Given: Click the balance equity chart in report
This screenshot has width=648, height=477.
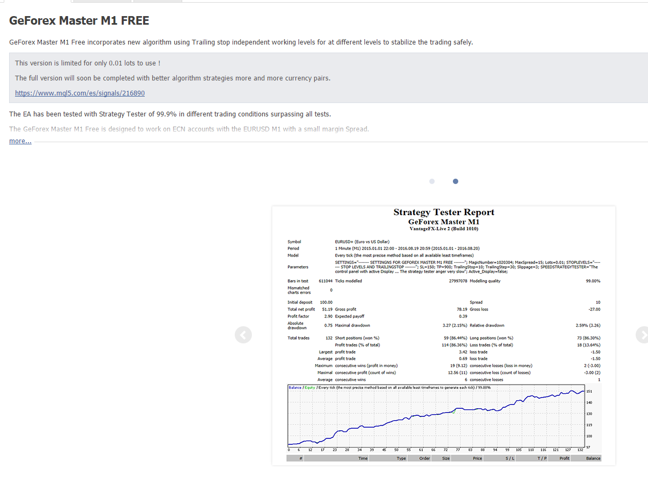Looking at the screenshot, I should (444, 418).
